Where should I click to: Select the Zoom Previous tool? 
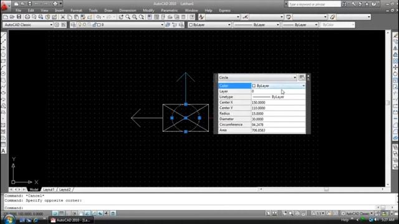(142, 17)
